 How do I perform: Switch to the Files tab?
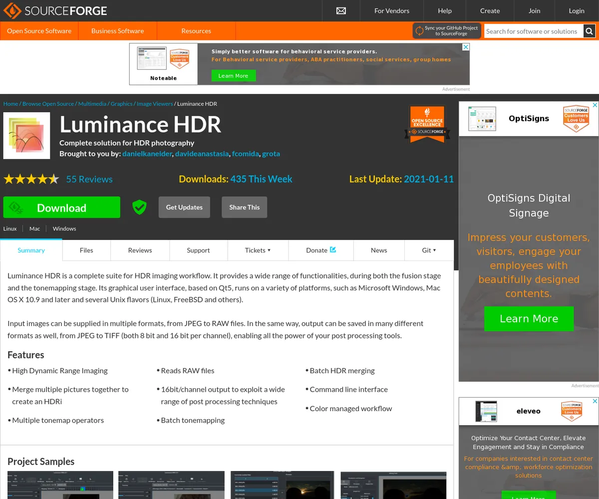point(86,250)
